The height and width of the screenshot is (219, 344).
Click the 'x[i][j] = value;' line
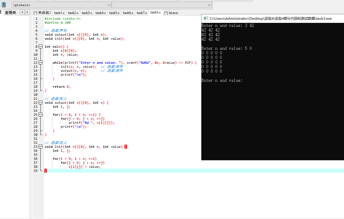click(85, 167)
